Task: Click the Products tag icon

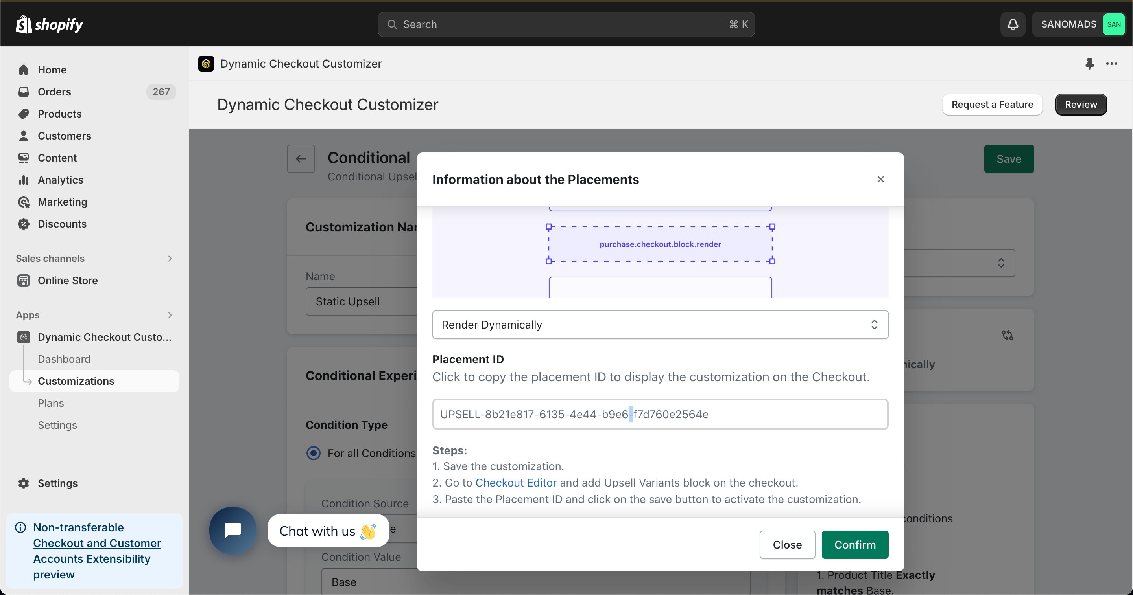Action: coord(24,114)
